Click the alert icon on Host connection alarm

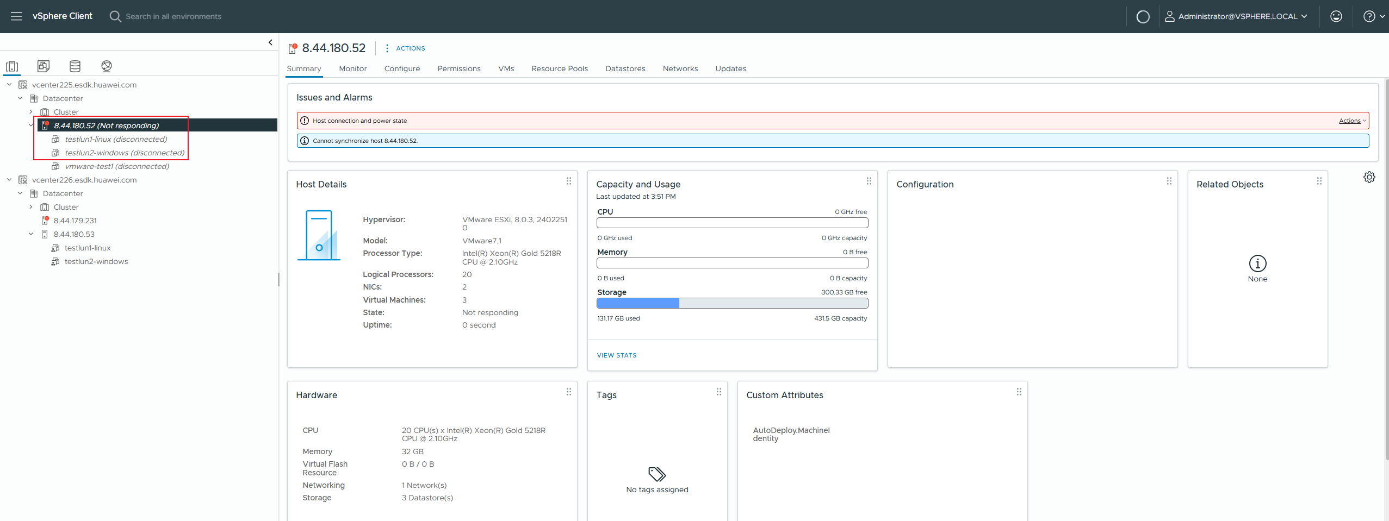tap(305, 121)
